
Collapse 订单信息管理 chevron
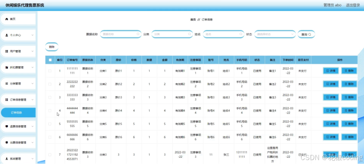point(33,100)
